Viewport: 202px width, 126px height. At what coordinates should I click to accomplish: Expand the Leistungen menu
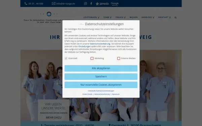(x=91, y=17)
